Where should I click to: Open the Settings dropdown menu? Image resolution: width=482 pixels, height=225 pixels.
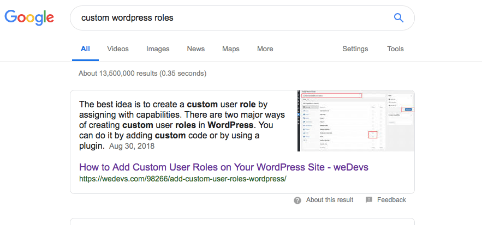point(355,49)
